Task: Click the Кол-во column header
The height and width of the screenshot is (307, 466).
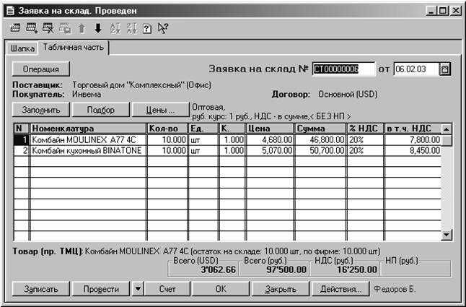Action: [x=167, y=129]
